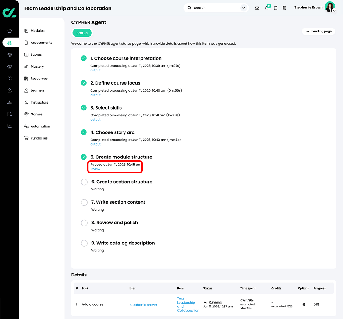This screenshot has height=319, width=343.
Task: Click the 'estimated: 526' credits text
Action: 282,306
